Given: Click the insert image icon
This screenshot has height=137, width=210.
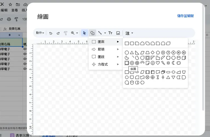Looking at the screenshot, I should pyautogui.click(x=118, y=33).
